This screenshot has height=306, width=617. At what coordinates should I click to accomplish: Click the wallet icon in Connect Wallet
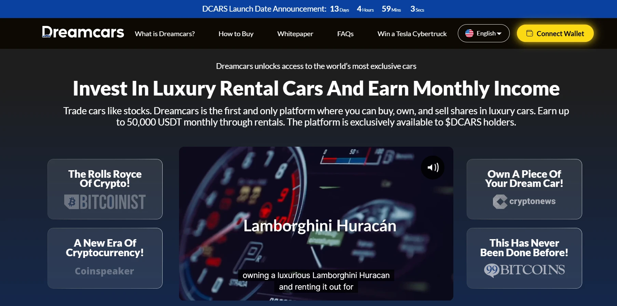tap(530, 33)
